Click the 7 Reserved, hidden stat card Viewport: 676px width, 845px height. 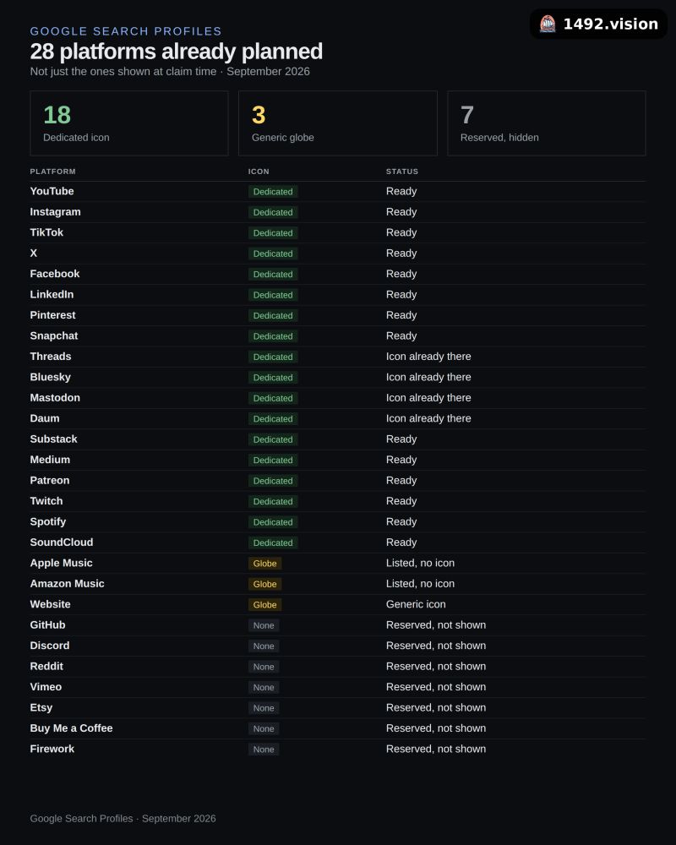click(x=547, y=123)
